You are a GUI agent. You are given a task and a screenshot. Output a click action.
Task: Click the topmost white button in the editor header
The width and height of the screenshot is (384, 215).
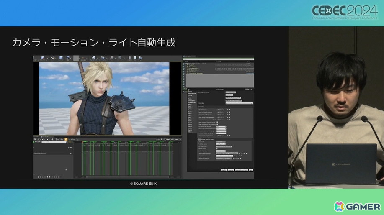230,92
